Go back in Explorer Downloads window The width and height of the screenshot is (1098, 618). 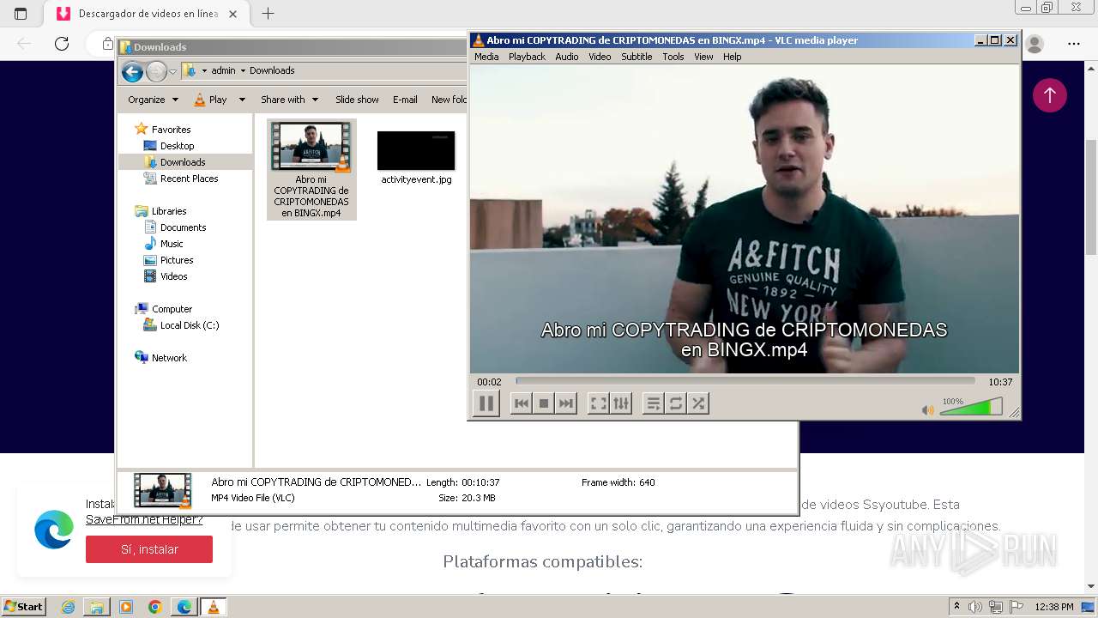132,71
